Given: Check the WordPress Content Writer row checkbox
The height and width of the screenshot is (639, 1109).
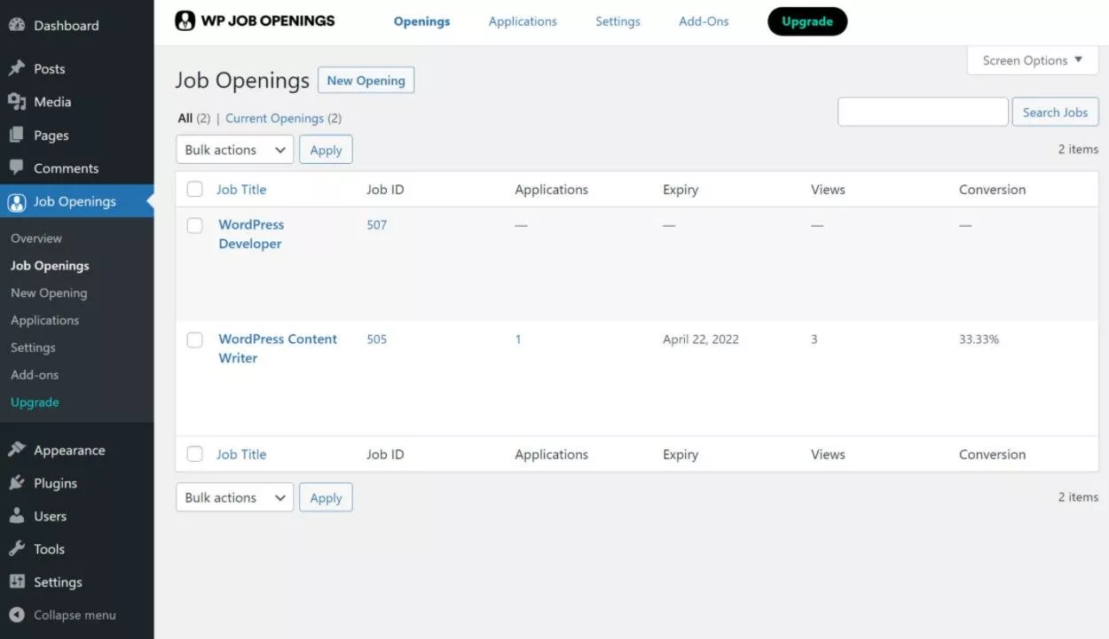Looking at the screenshot, I should [x=195, y=339].
